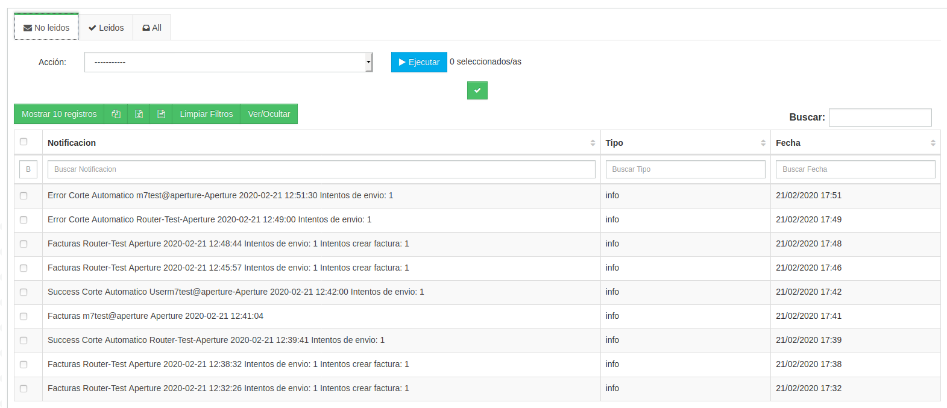This screenshot has width=947, height=408.
Task: Click the copy-to-clipboard export icon
Action: tap(116, 114)
